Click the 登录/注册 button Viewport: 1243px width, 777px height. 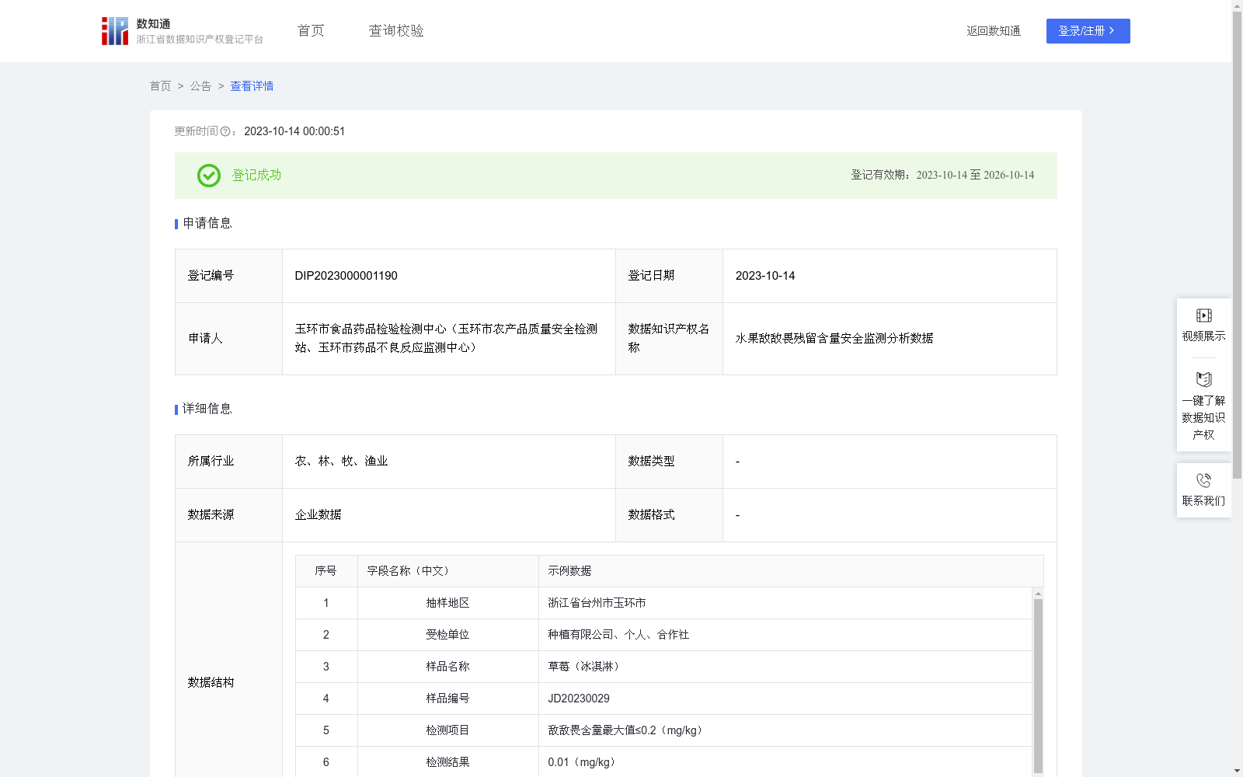point(1088,31)
